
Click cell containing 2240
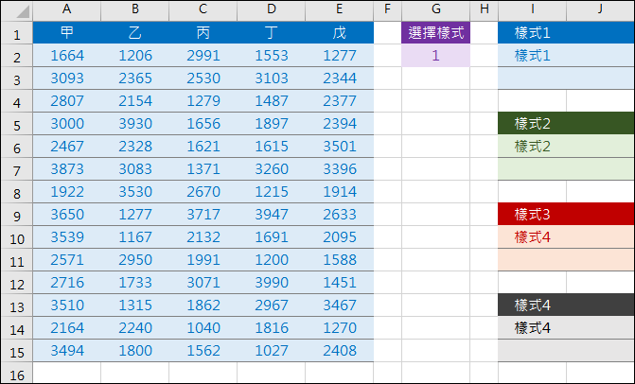click(135, 327)
